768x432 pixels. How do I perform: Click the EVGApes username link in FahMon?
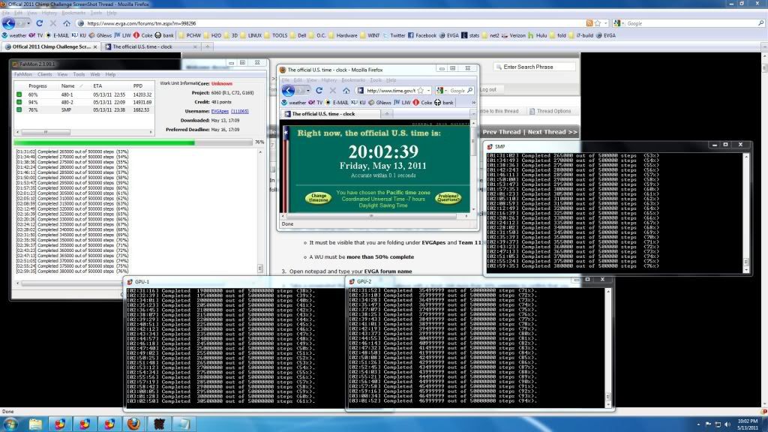pos(220,111)
